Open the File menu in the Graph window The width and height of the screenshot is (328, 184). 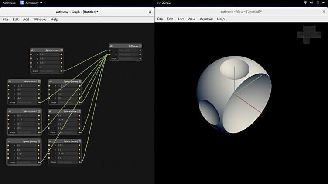pyautogui.click(x=6, y=19)
